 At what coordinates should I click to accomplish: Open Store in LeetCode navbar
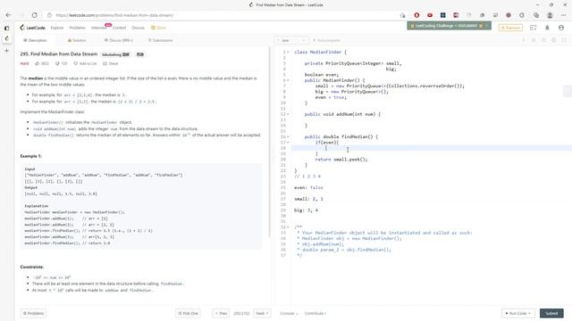coord(159,28)
